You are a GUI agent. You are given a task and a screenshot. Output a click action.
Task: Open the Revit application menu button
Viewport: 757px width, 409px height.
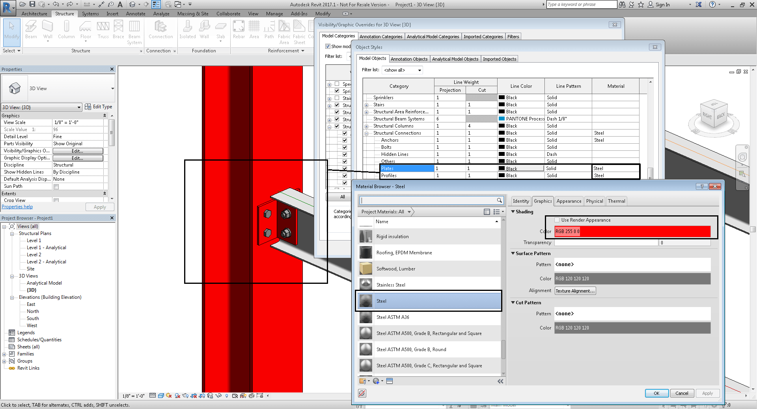[8, 7]
